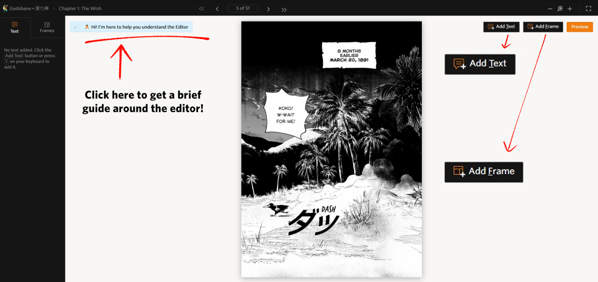Switch to the Frames sidebar tab

47,28
